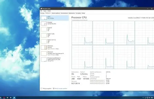154x99 pixels.
Task: Open the Plik menu
Action: click(41, 11)
